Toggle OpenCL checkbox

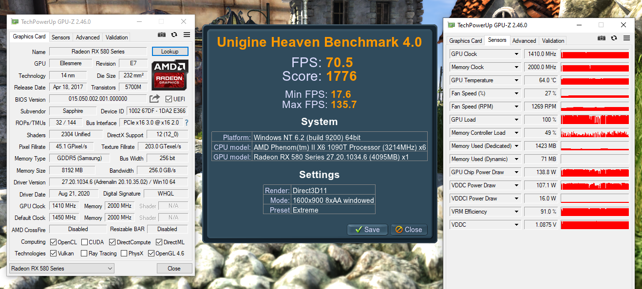[x=54, y=242]
